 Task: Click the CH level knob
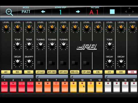pyautogui.click(x=133, y=28)
